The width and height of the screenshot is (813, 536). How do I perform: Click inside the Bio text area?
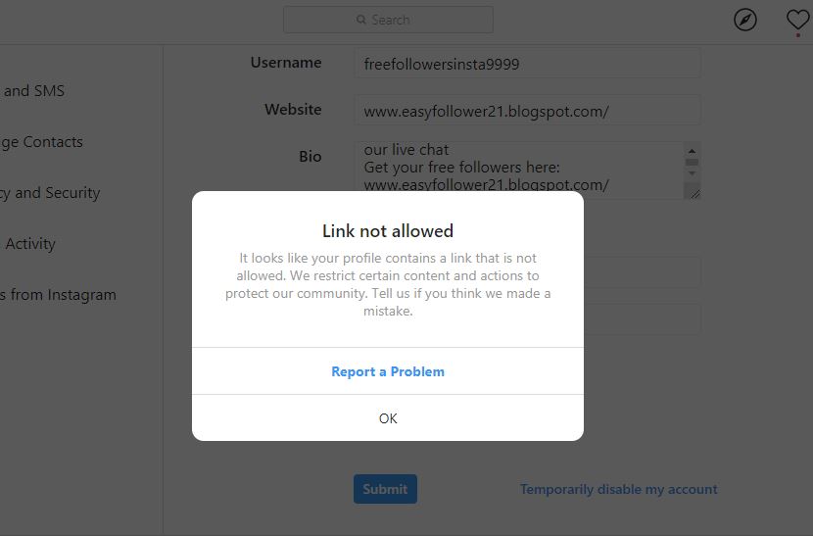pyautogui.click(x=519, y=171)
